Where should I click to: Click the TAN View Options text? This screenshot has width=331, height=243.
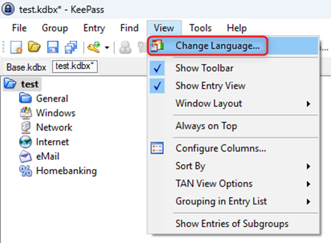(x=214, y=183)
